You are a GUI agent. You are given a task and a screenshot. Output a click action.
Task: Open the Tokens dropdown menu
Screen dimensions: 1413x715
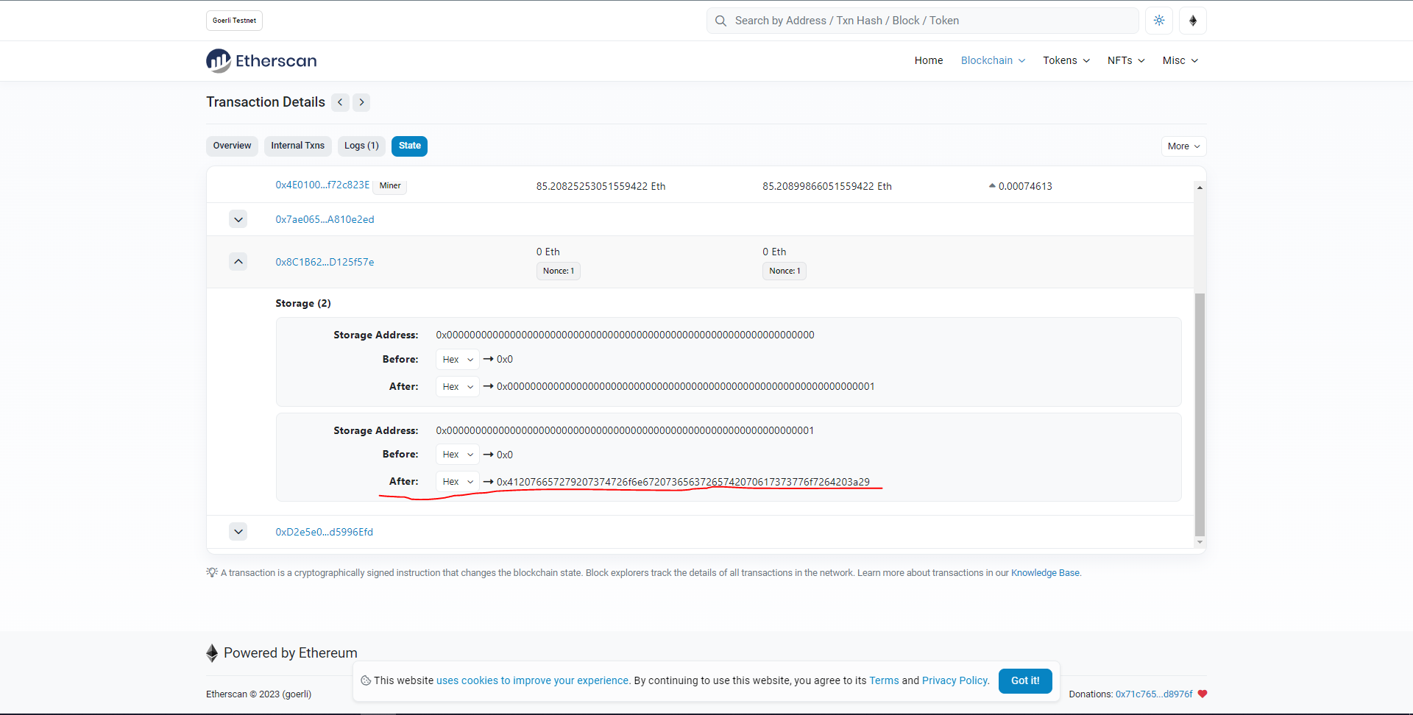(x=1066, y=60)
